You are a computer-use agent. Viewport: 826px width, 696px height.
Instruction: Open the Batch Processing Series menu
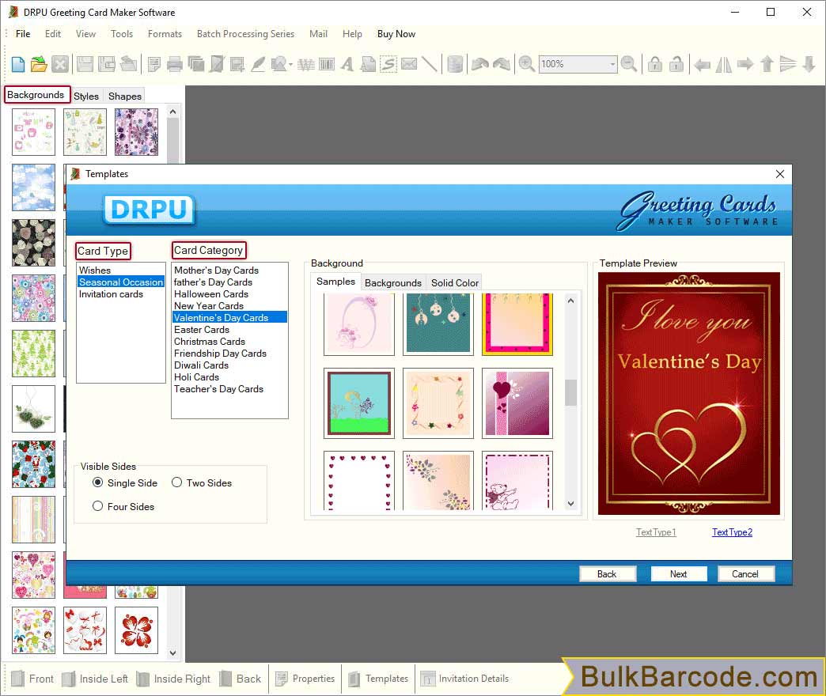(245, 34)
